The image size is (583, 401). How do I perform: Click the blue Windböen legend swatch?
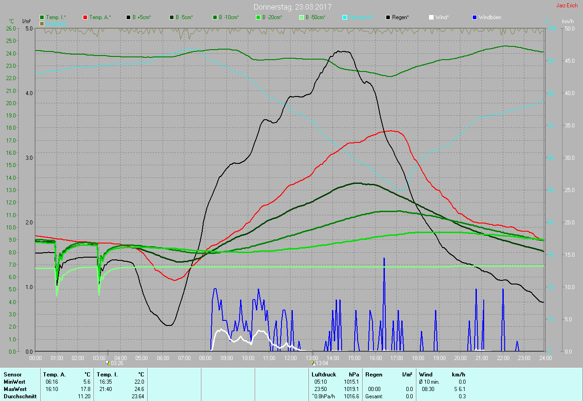475,17
